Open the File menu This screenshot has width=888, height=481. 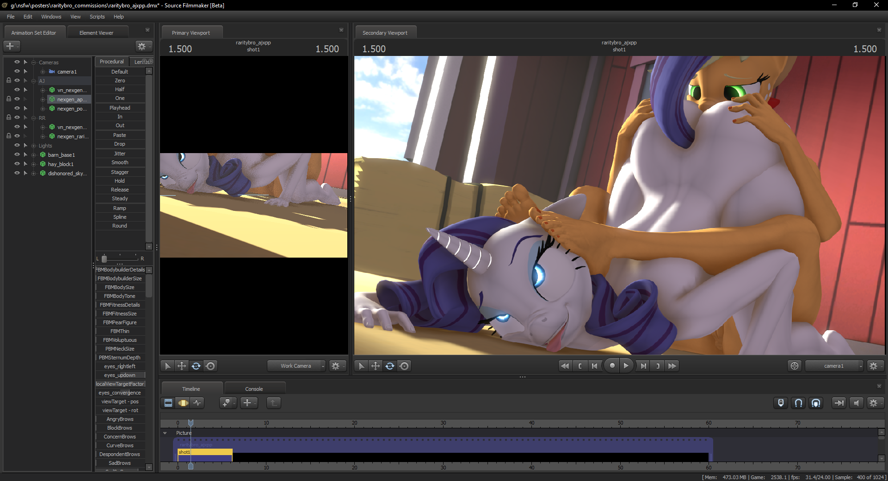point(11,17)
